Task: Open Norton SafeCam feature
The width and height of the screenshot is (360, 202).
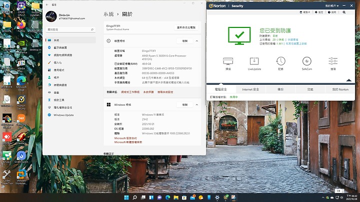Action: (306, 64)
